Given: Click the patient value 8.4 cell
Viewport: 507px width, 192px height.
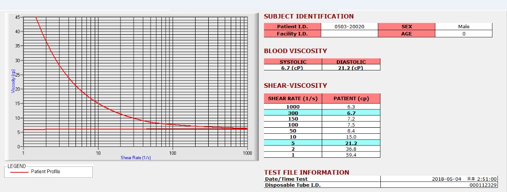Looking at the screenshot, I should tap(351, 131).
